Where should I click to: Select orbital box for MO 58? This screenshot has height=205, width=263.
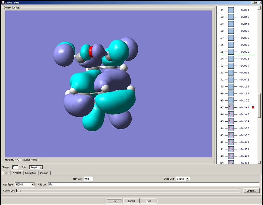point(231,31)
